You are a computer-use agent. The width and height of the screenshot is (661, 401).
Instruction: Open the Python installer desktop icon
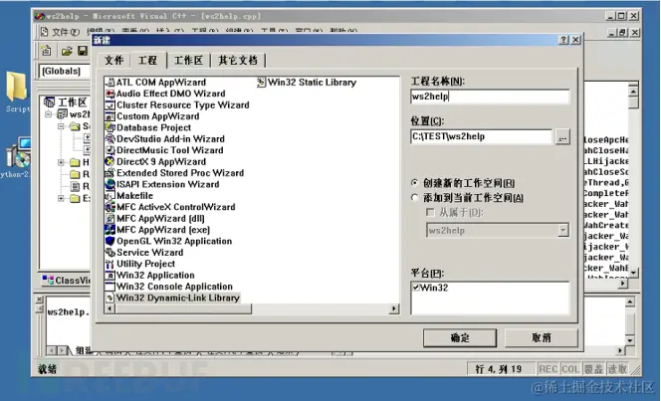pos(16,156)
